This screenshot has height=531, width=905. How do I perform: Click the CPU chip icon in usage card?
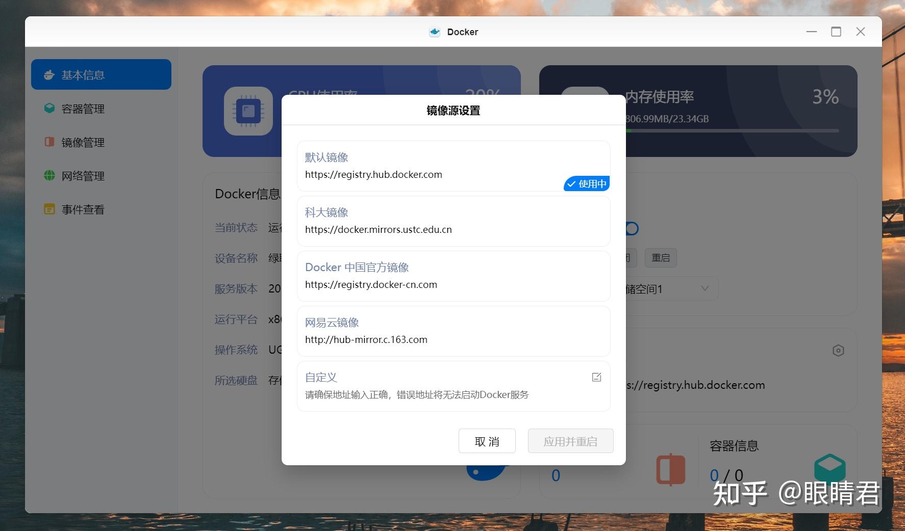[248, 111]
